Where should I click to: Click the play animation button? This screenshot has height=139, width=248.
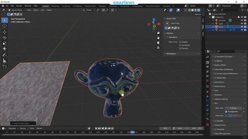106,129
